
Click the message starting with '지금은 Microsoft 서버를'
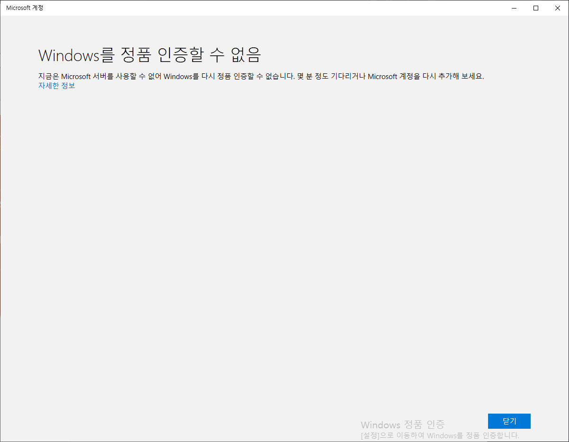coord(261,76)
